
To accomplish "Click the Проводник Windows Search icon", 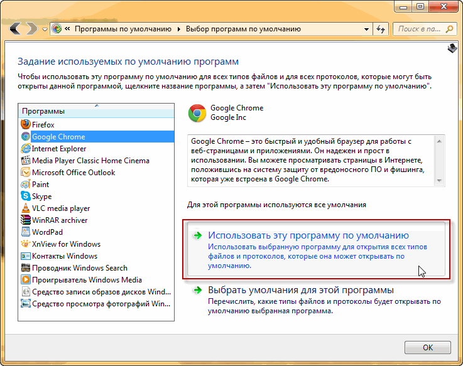I will click(26, 267).
